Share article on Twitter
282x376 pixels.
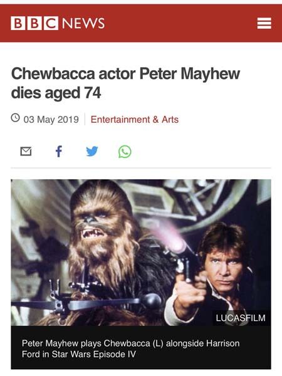click(x=92, y=151)
